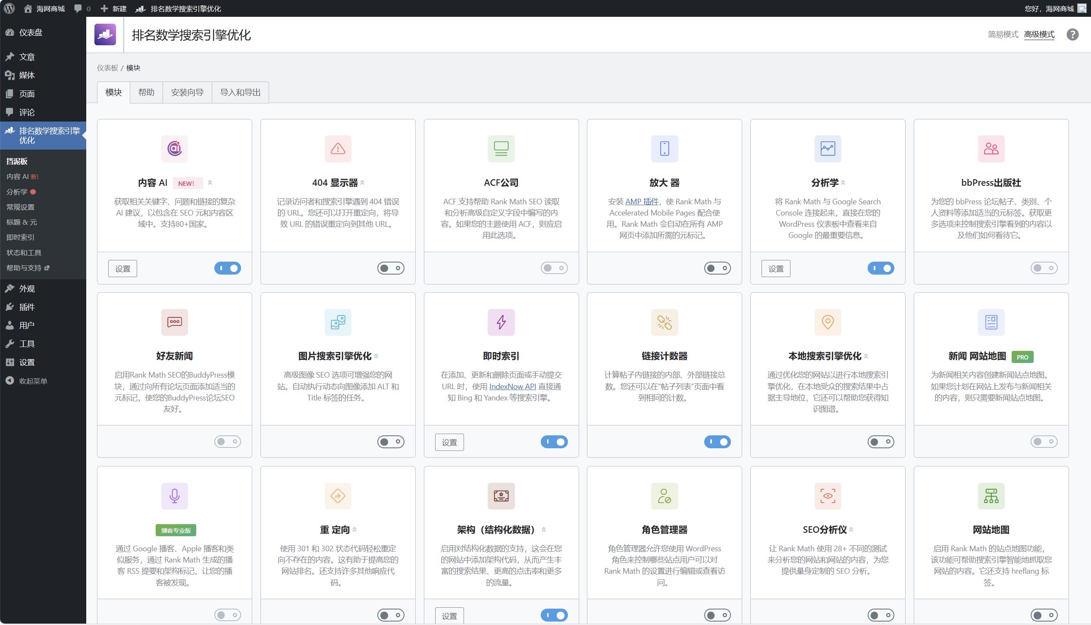Switch to the 导入和导出 tab
This screenshot has width=1091, height=625.
click(x=240, y=92)
